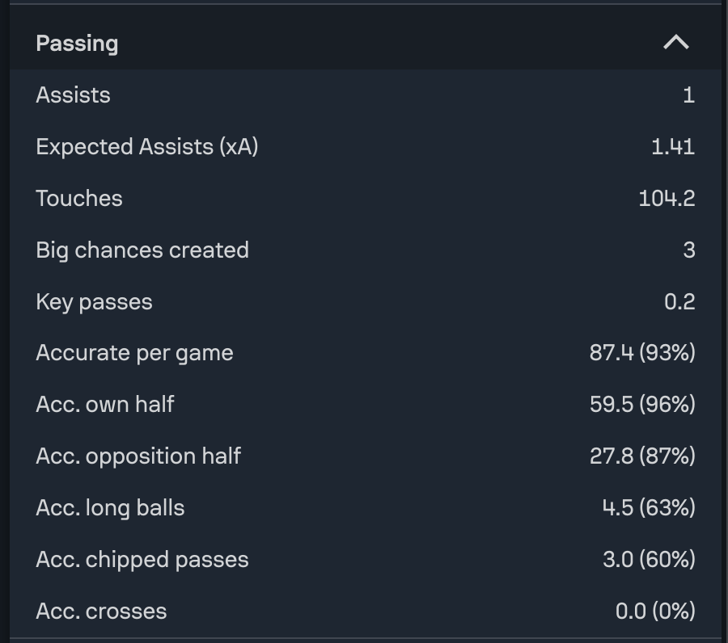The width and height of the screenshot is (728, 643).
Task: Select the 3.0 (60%) chipped passes value
Action: click(649, 560)
